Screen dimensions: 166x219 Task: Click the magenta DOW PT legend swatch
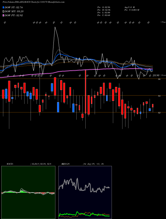[x=4, y=15]
